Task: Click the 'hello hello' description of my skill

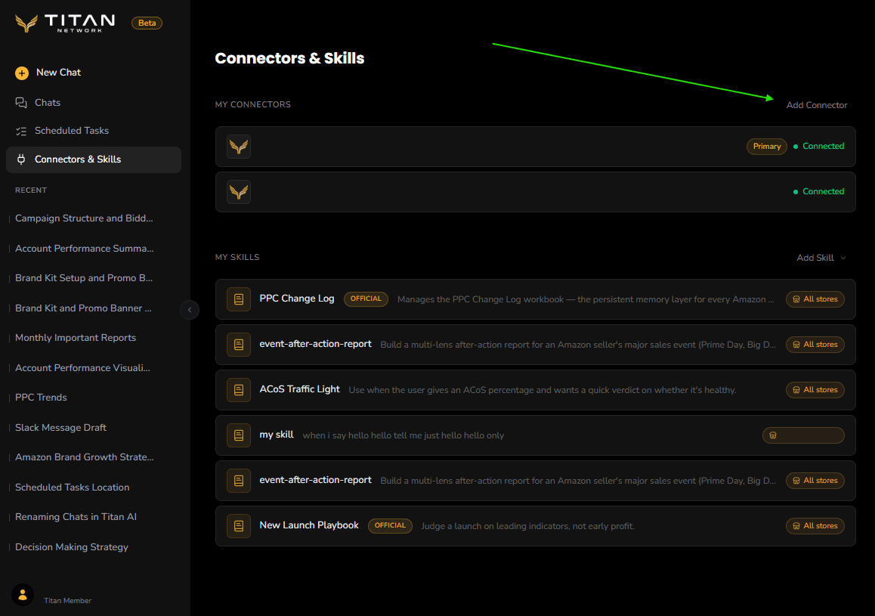Action: click(403, 435)
